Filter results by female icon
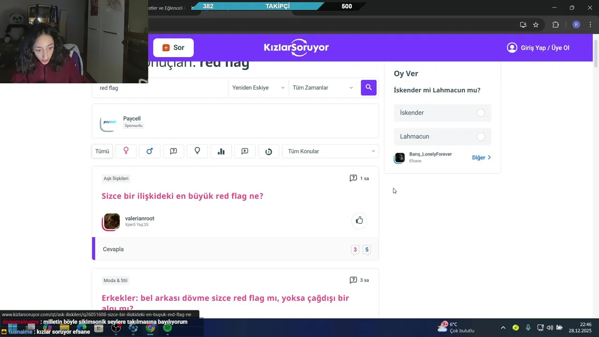 126,151
